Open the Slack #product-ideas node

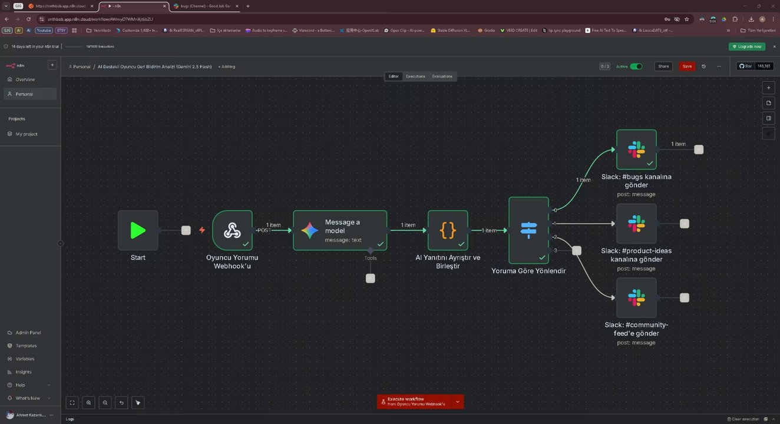(636, 224)
